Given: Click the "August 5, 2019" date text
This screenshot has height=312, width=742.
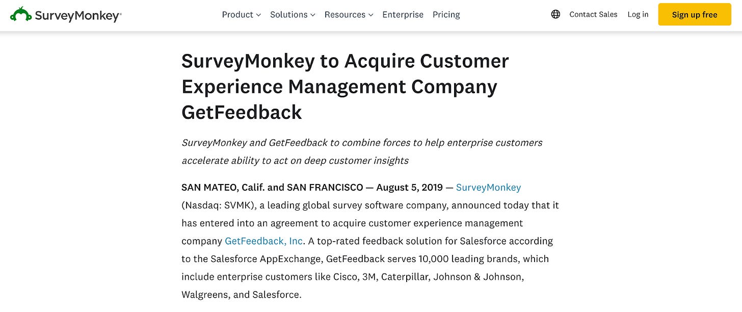Looking at the screenshot, I should click(x=409, y=188).
